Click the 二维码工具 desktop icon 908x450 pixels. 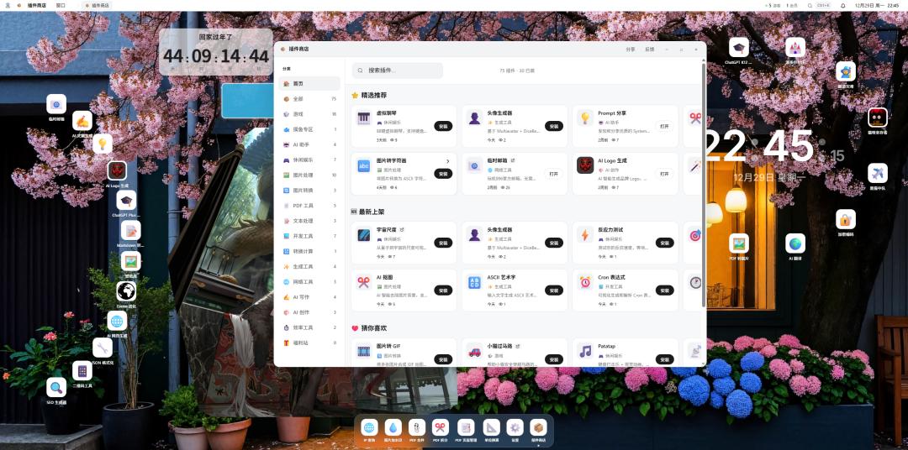tap(82, 370)
